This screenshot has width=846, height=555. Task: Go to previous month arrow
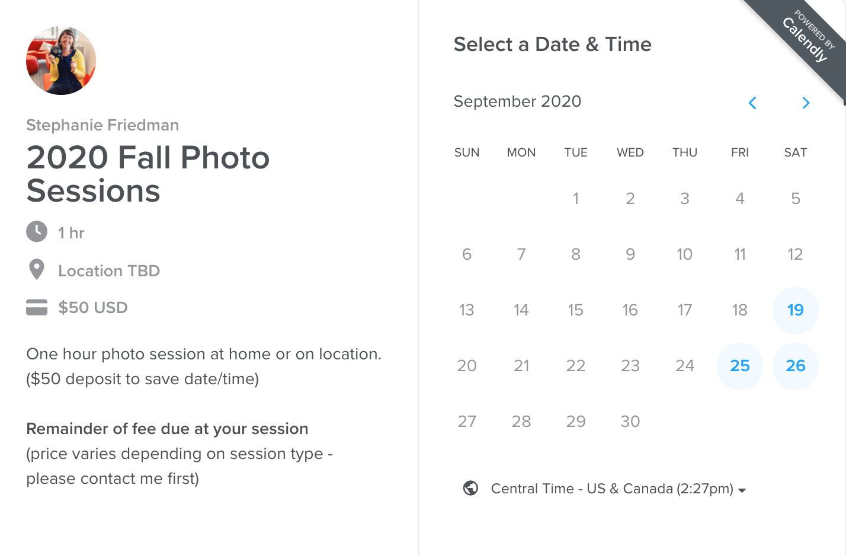(752, 103)
